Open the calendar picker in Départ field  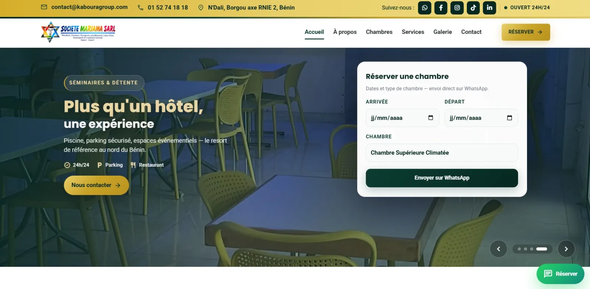point(509,118)
